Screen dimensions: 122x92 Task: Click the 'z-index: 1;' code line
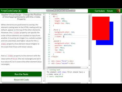point(59,52)
